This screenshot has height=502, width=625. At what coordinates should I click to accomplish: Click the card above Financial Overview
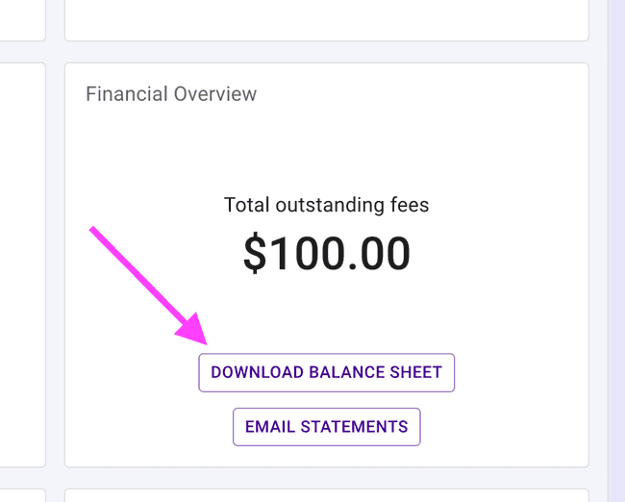(x=326, y=19)
